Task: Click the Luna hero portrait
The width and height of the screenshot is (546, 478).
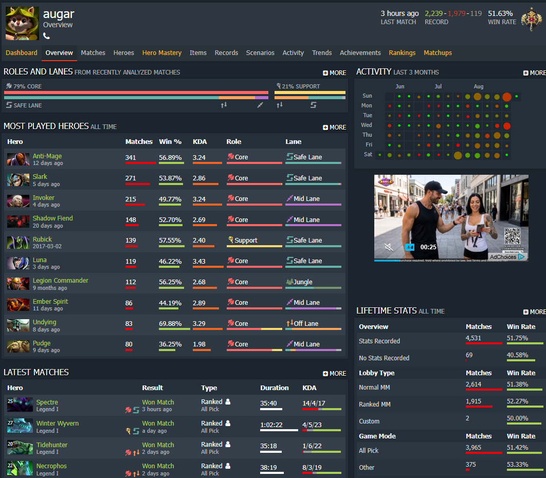Action: point(18,263)
